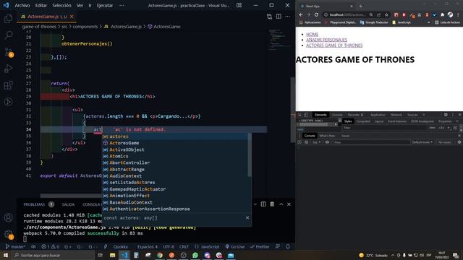The height and width of the screenshot is (260, 463).
Task: Select 'setListadoActores' autocomplete suggestion
Action: [x=175, y=183]
